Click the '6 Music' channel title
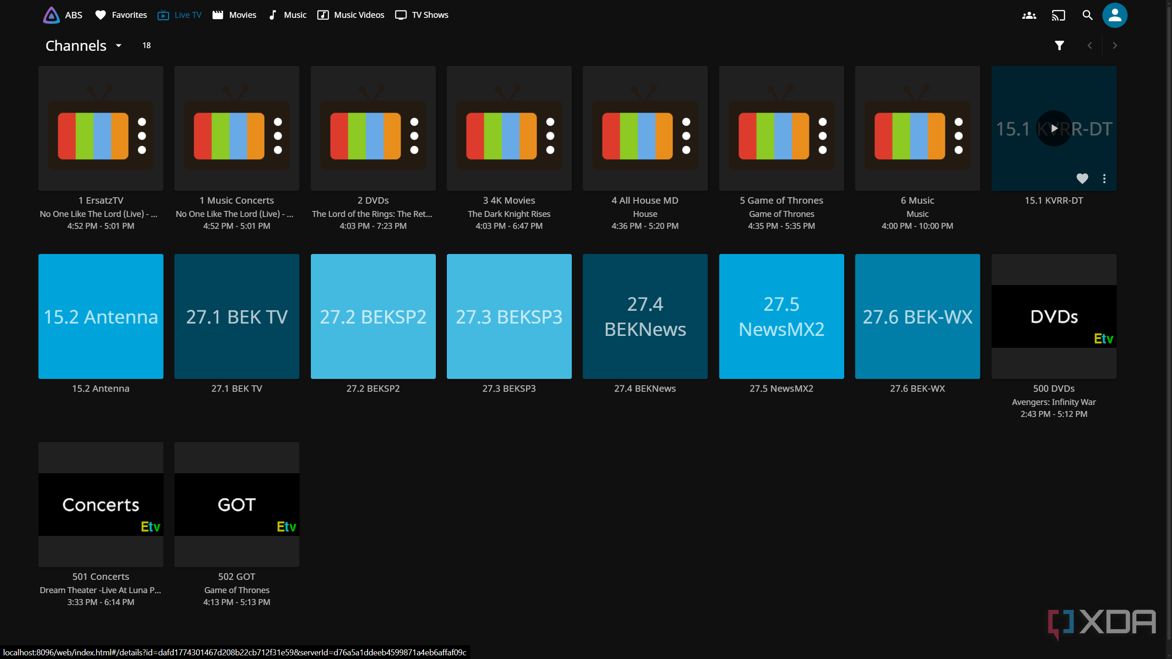This screenshot has height=659, width=1172. pos(917,200)
